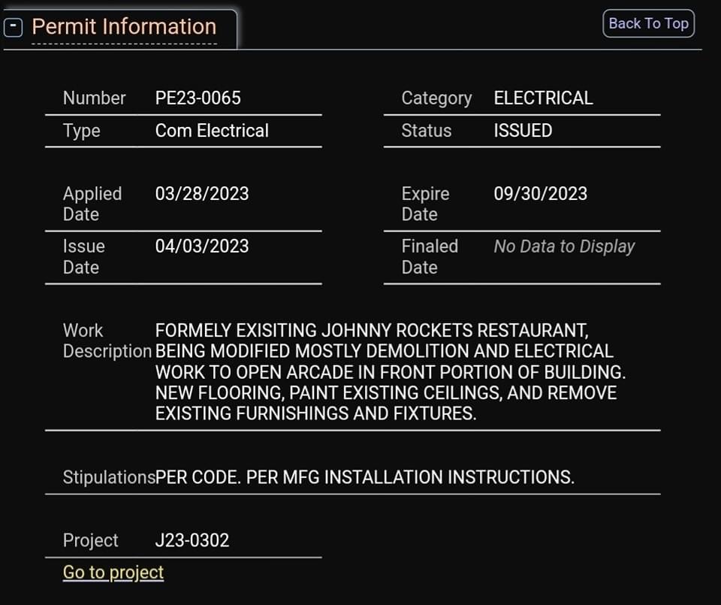The height and width of the screenshot is (605, 721).
Task: Select the PER CODE stipulations text
Action: click(365, 477)
